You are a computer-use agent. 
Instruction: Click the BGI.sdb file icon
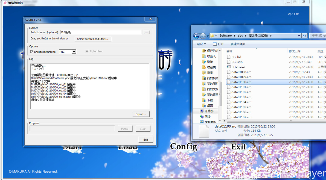click(x=228, y=62)
